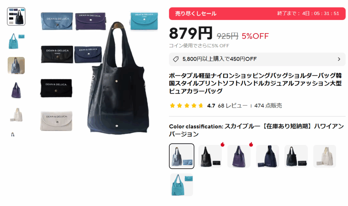This screenshot has height=206, width=348.
Task: Click the 売り尽くしセール sale banner
Action: coord(257,14)
